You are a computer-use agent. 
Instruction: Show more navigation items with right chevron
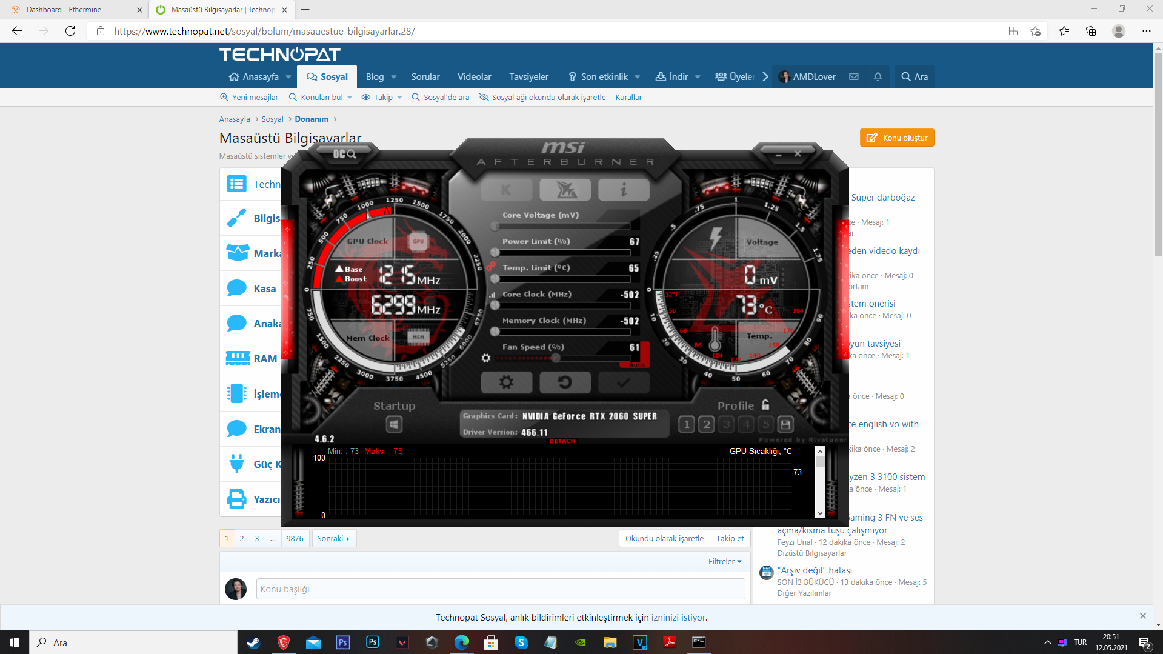(765, 77)
